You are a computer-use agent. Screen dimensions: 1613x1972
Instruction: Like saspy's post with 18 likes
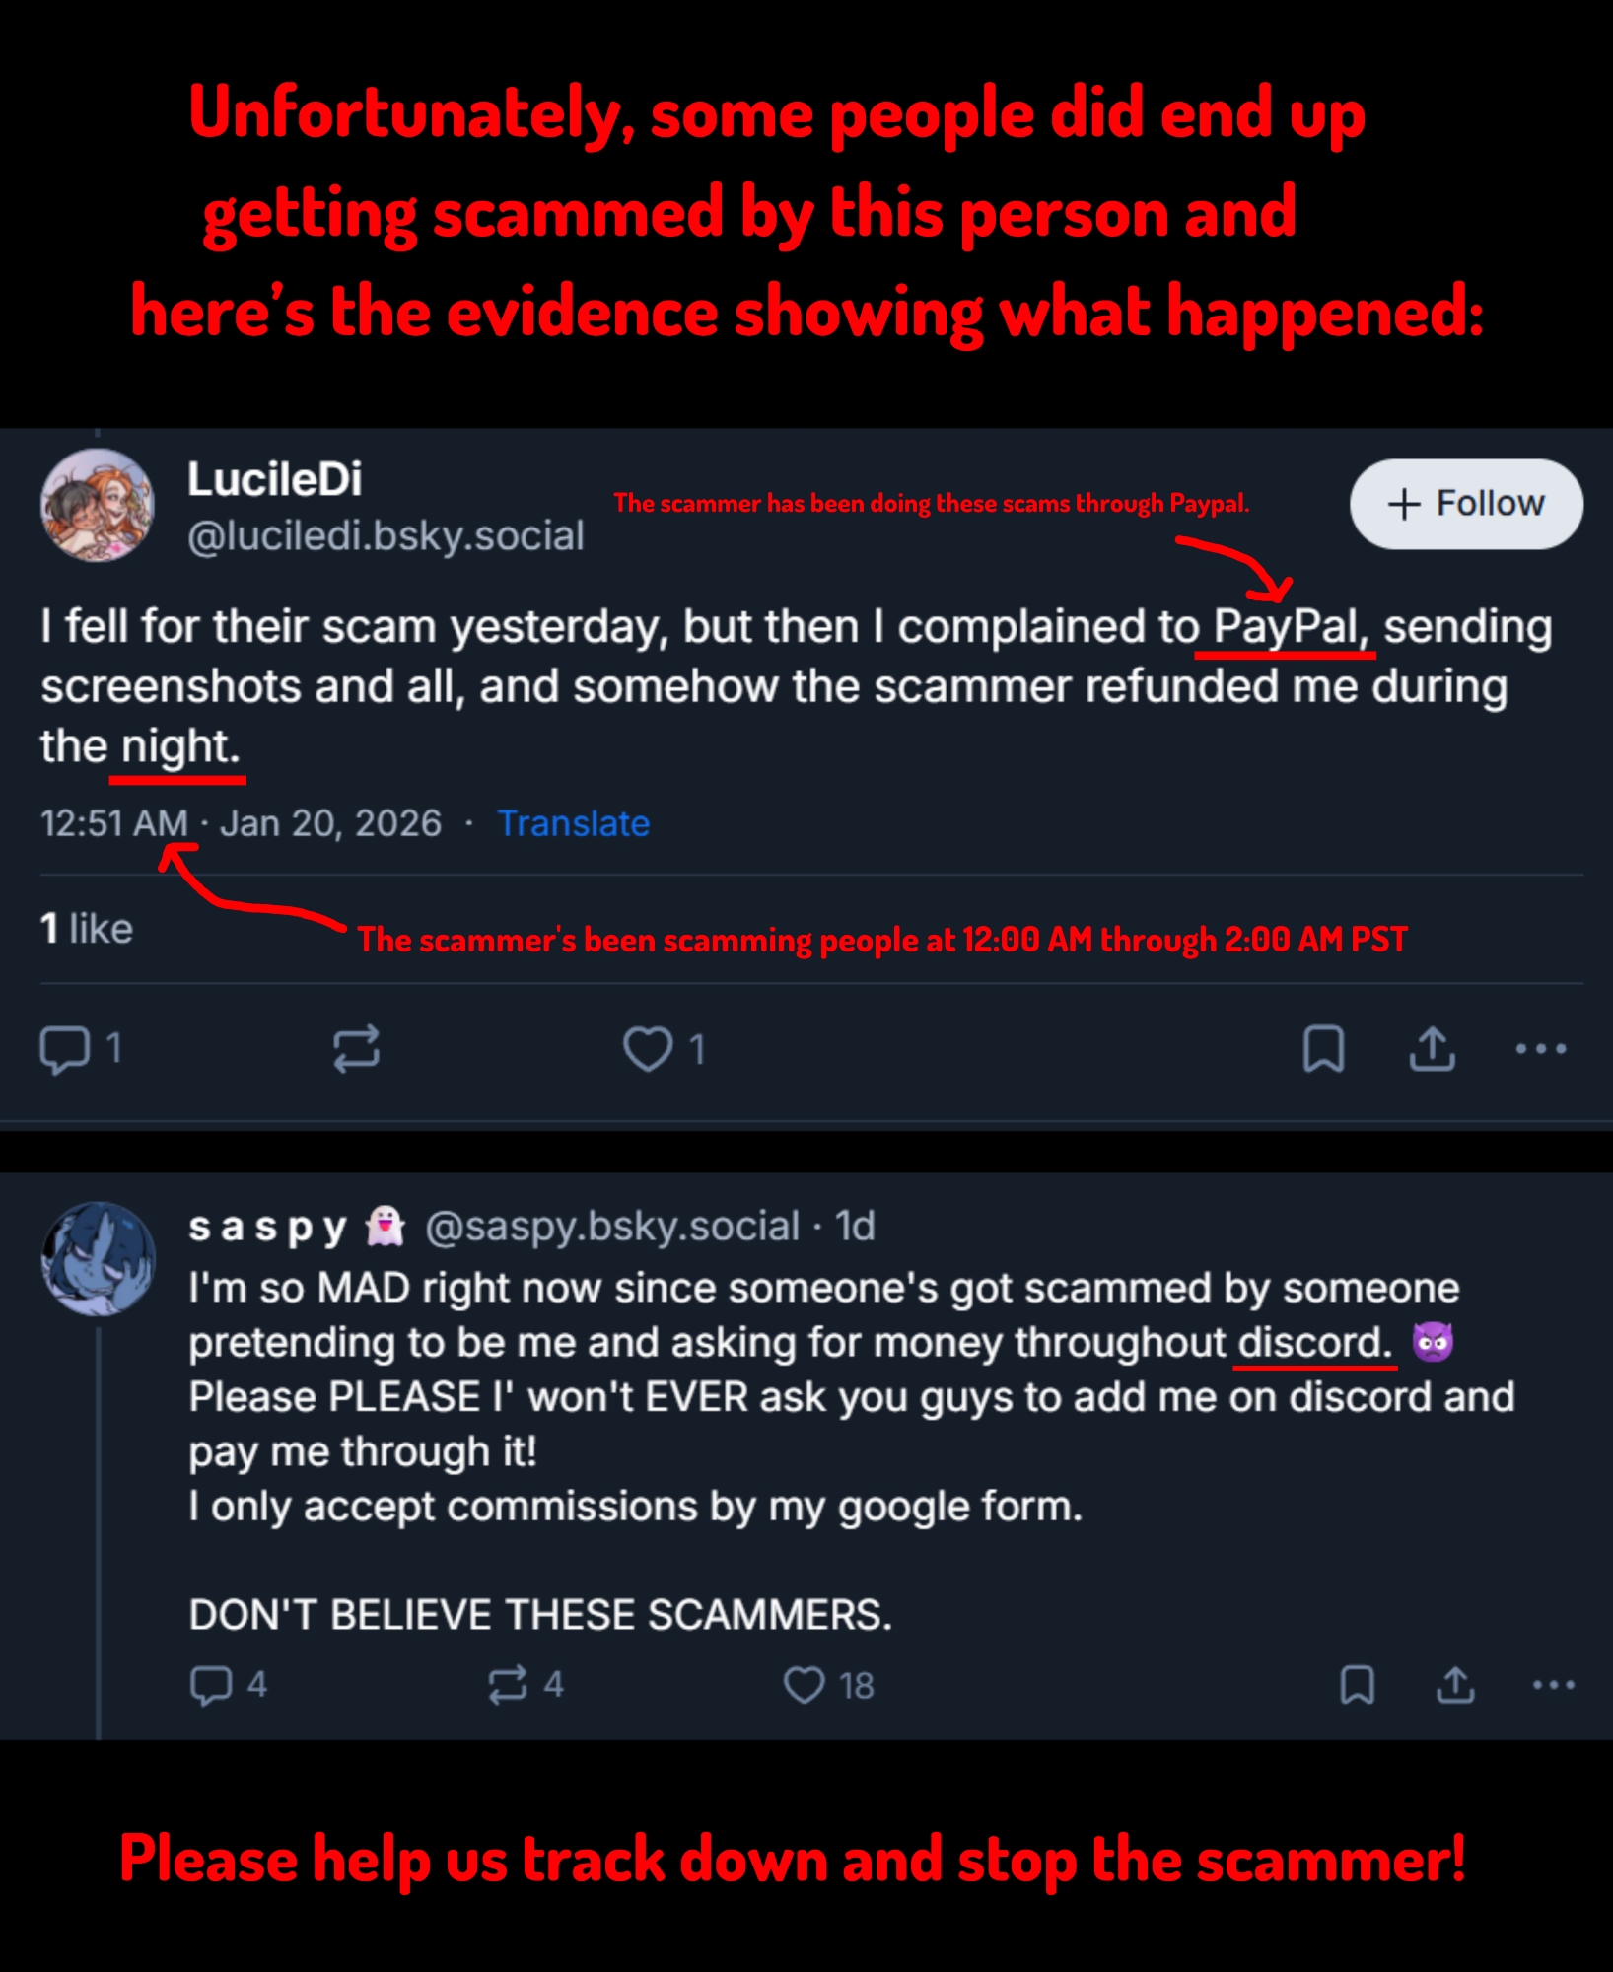[805, 1685]
